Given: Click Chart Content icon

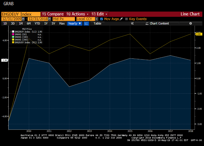Looking at the screenshot, I should (x=147, y=23).
